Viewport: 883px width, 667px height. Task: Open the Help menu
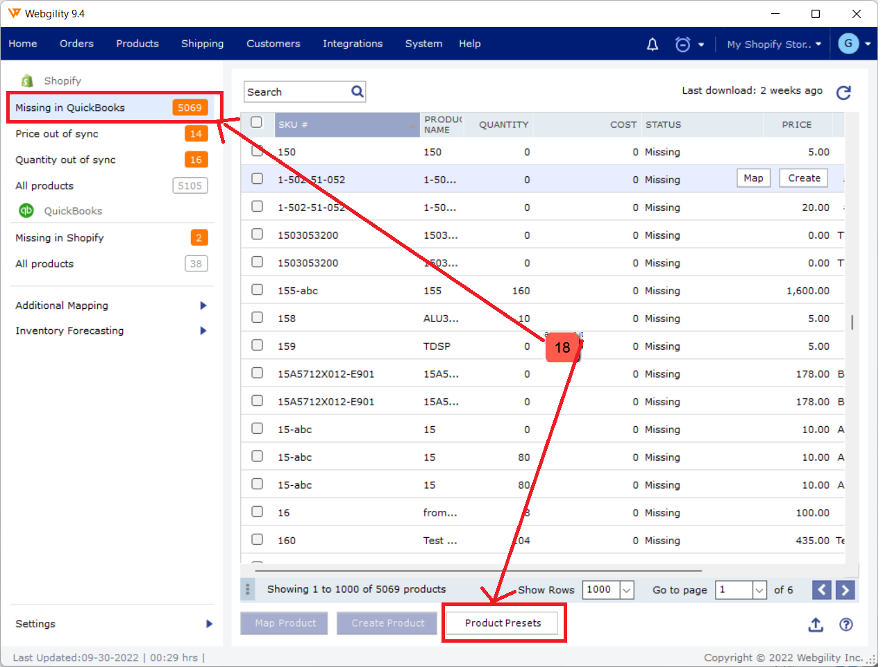pyautogui.click(x=470, y=44)
